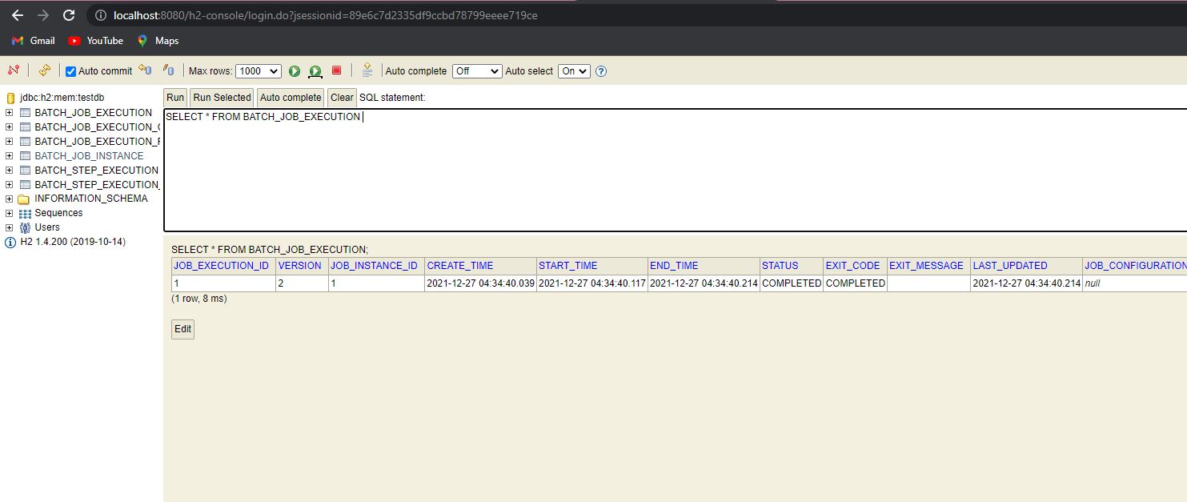Click the red Cancel statement icon
1187x502 pixels.
[x=336, y=70]
